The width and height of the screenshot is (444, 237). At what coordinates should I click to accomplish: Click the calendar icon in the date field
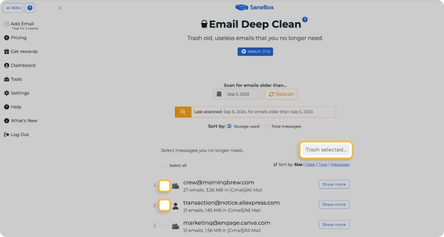pyautogui.click(x=219, y=94)
